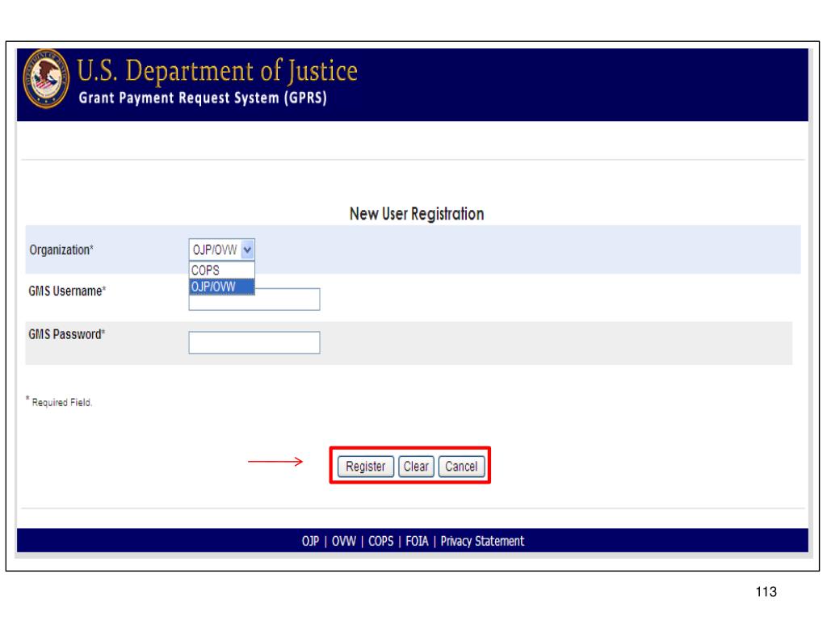Reset the form with the Clear button
Viewport: 827px width, 620px height.
(416, 467)
